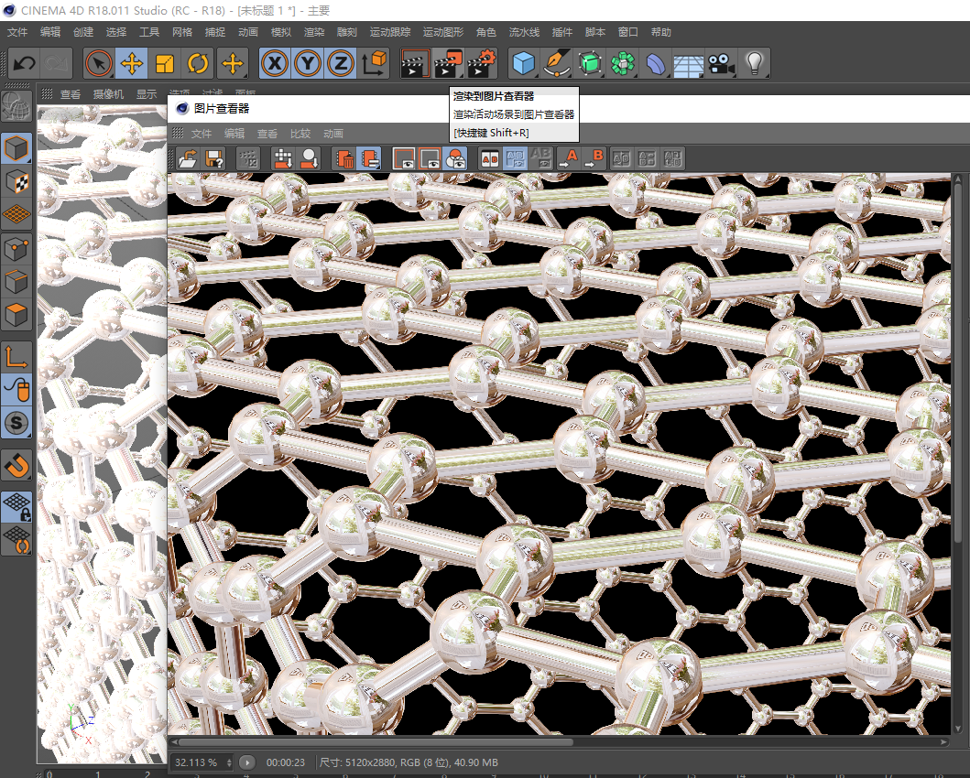The width and height of the screenshot is (970, 778).
Task: Select the Scale tool
Action: [x=165, y=63]
